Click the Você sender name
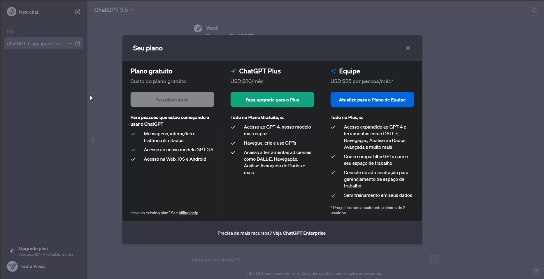This screenshot has height=279, width=544. click(212, 28)
